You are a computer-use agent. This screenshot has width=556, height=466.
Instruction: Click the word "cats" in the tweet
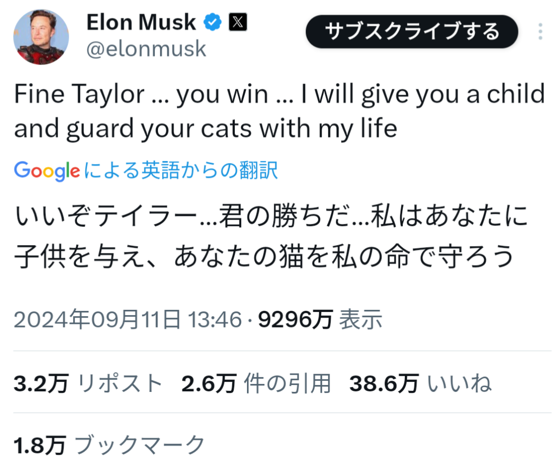(226, 128)
